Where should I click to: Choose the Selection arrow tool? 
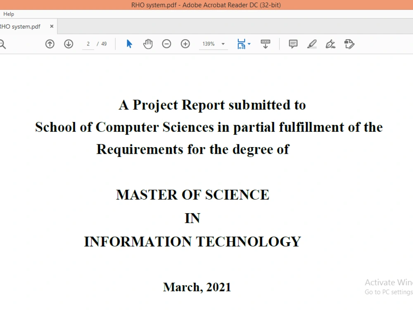(129, 44)
